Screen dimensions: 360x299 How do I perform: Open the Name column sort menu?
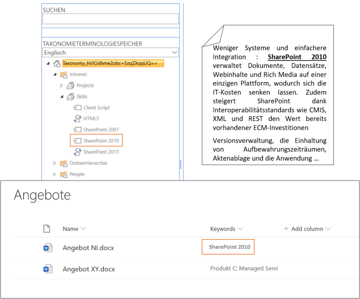(x=83, y=229)
